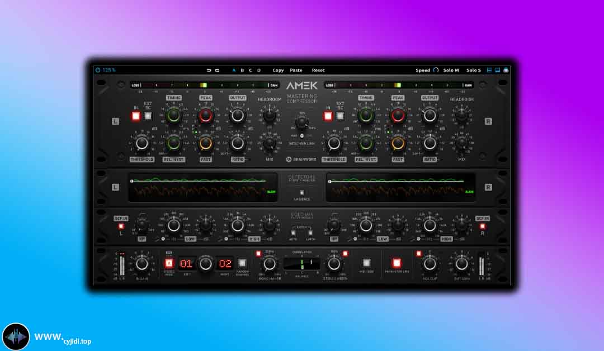Click the correlation balance meter display
Screen dimensions: 604x351
click(301, 264)
